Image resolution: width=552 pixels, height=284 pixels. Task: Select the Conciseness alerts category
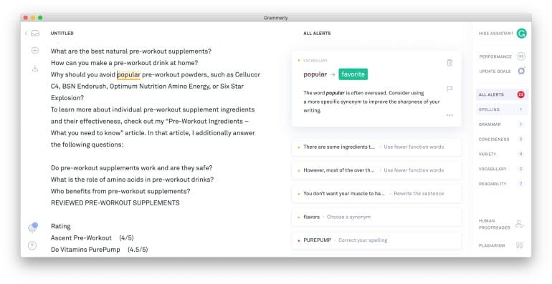pos(502,139)
